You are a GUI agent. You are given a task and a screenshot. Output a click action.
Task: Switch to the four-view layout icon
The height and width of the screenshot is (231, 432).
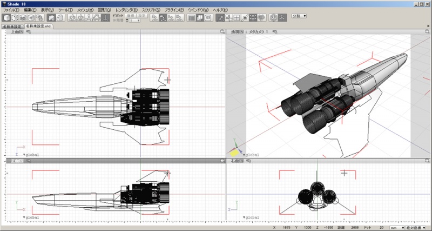click(199, 18)
